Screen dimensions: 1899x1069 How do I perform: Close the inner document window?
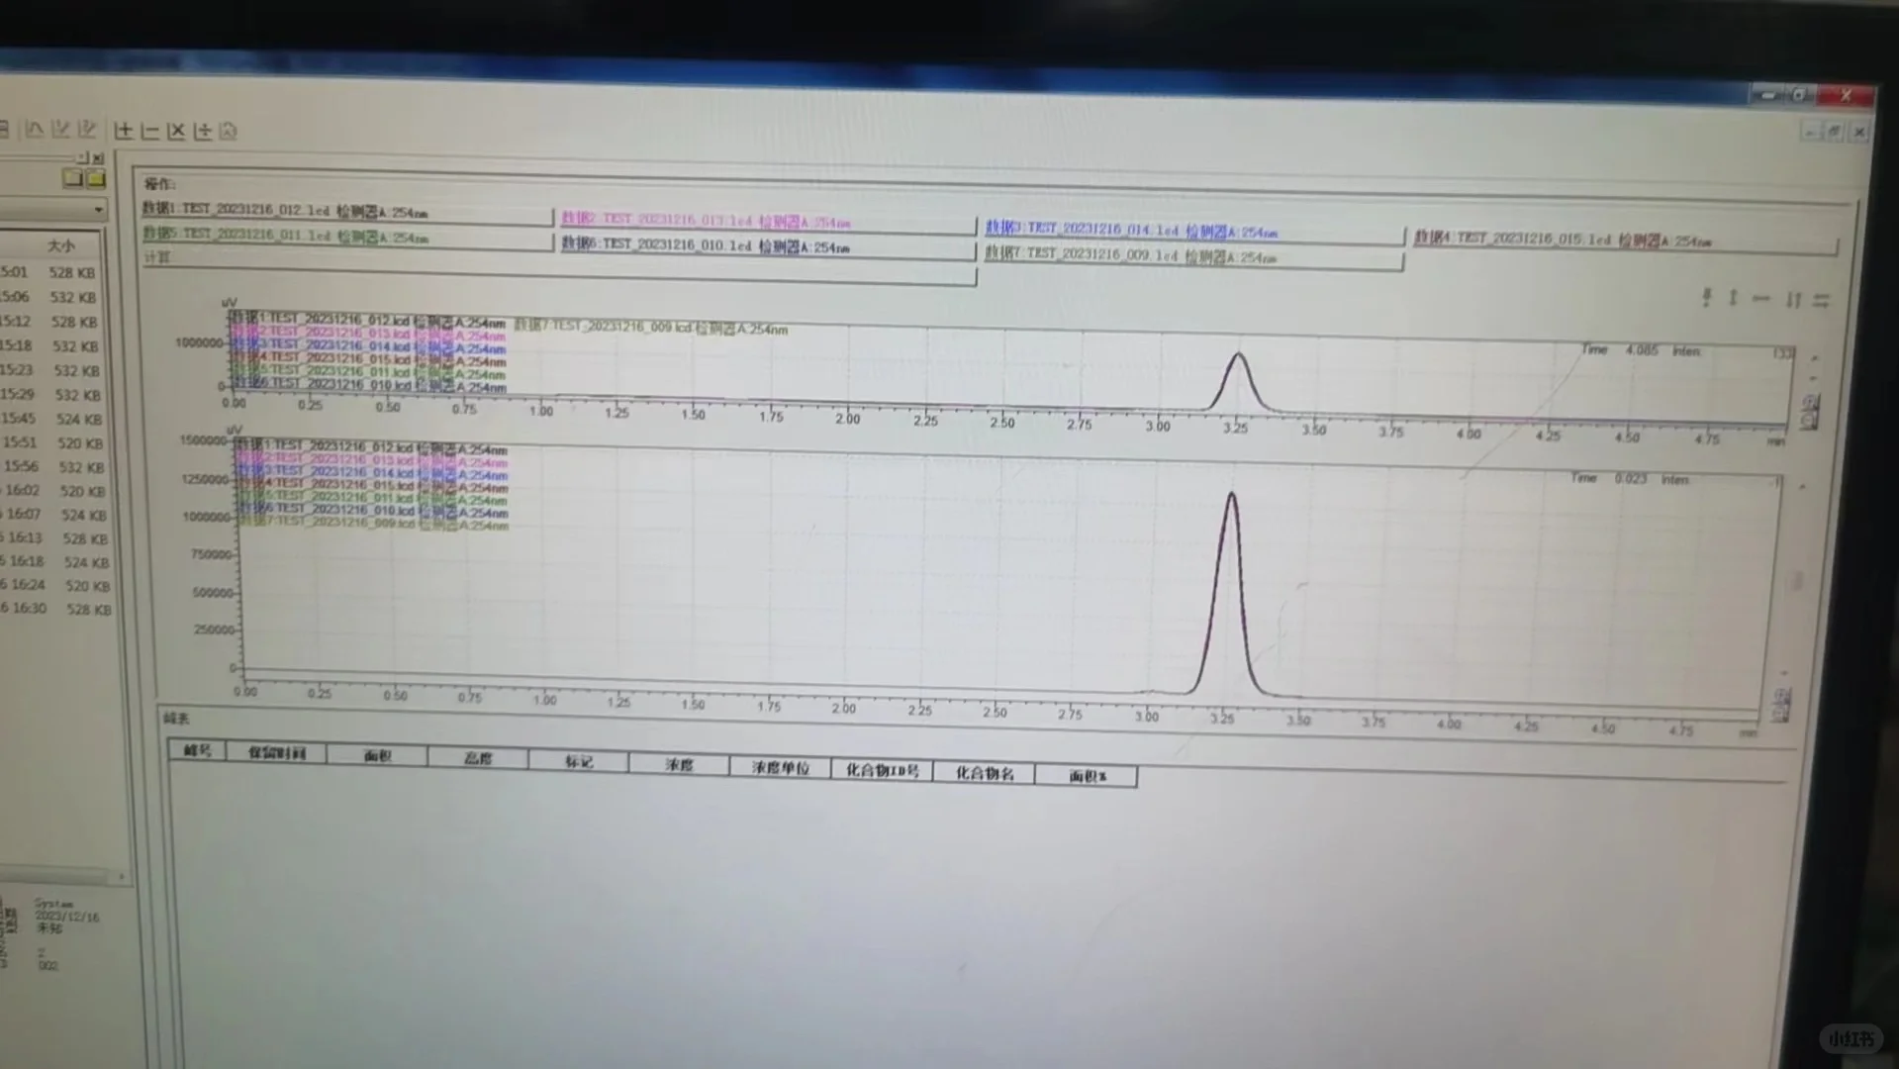(x=1858, y=132)
